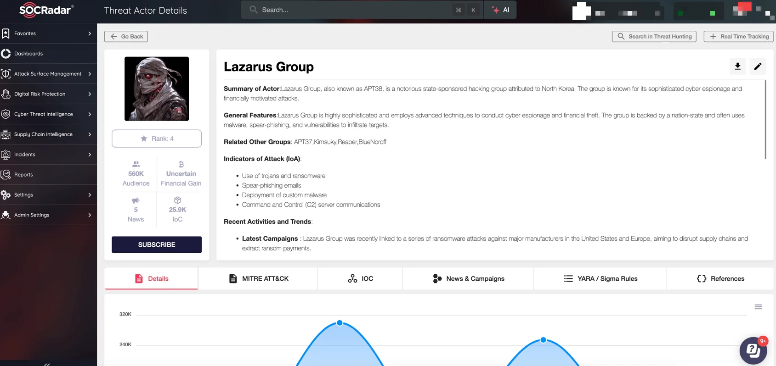
Task: Switch to the MITRE ATT&CK tab
Action: [x=258, y=278]
